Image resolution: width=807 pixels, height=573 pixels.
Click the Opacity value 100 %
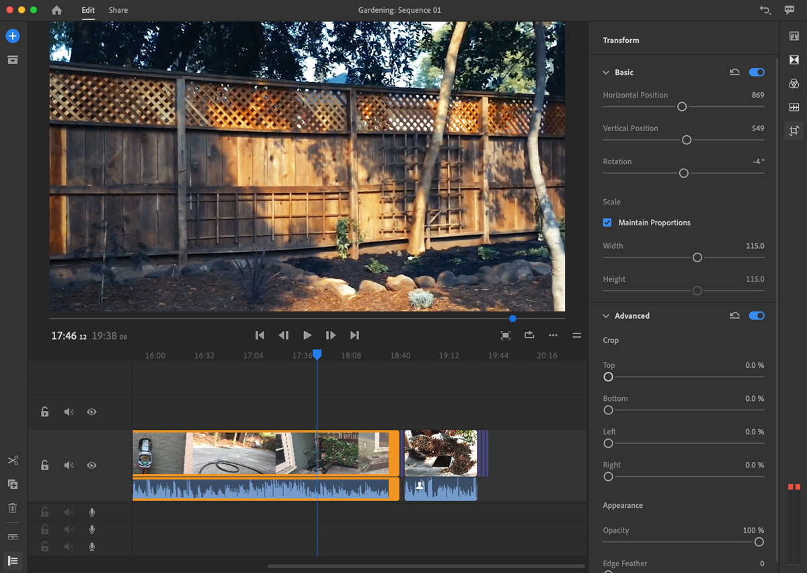coord(753,531)
